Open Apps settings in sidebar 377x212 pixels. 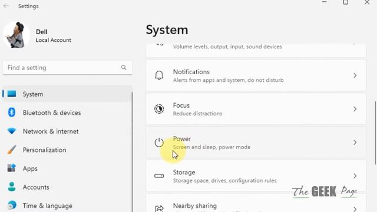pos(67,168)
